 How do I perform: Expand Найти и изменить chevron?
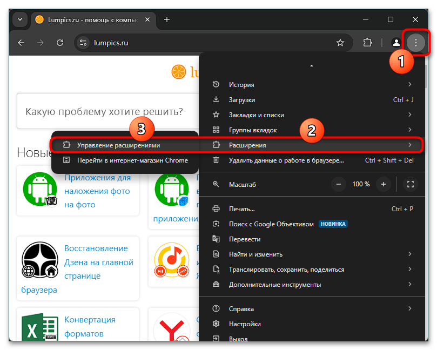pyautogui.click(x=409, y=254)
